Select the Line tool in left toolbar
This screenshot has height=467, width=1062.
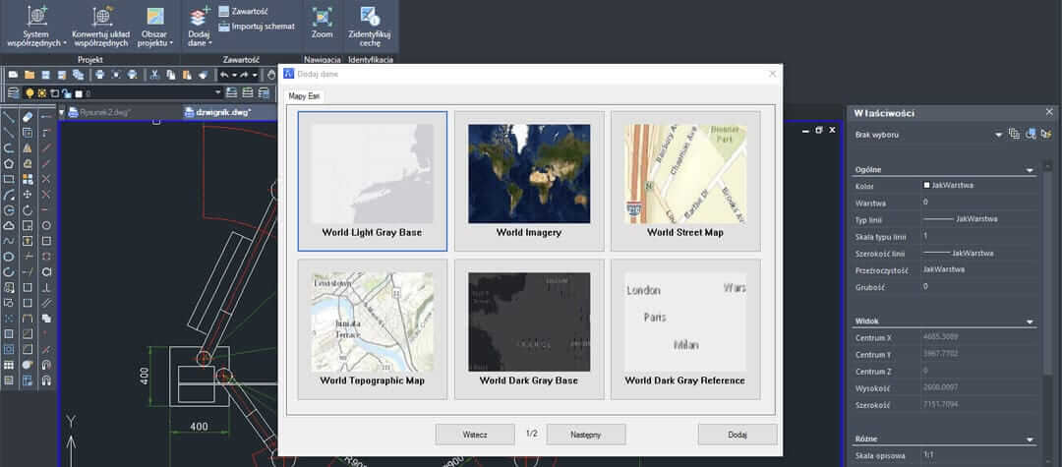click(x=9, y=117)
